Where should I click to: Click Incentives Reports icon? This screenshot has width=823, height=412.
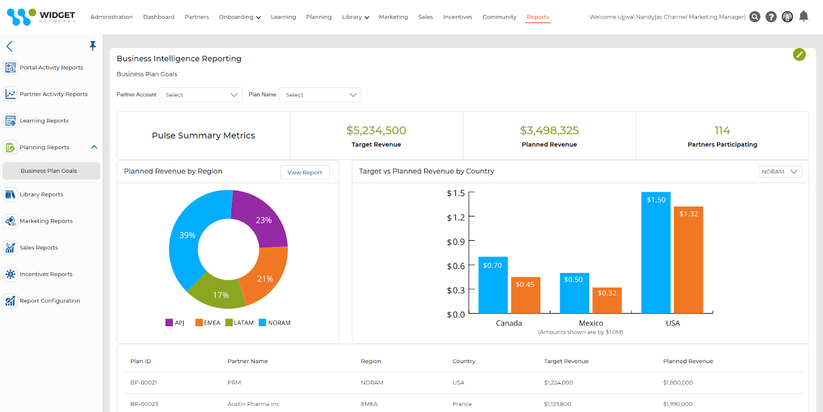(x=10, y=274)
